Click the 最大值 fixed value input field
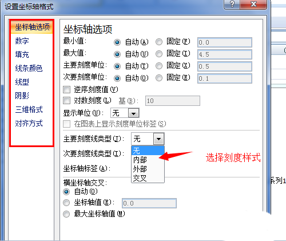Image resolution: width=286 pixels, height=241 pixels. point(225,54)
